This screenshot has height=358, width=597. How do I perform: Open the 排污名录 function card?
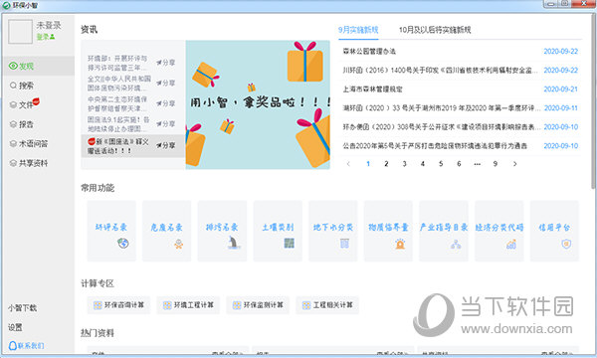(222, 231)
